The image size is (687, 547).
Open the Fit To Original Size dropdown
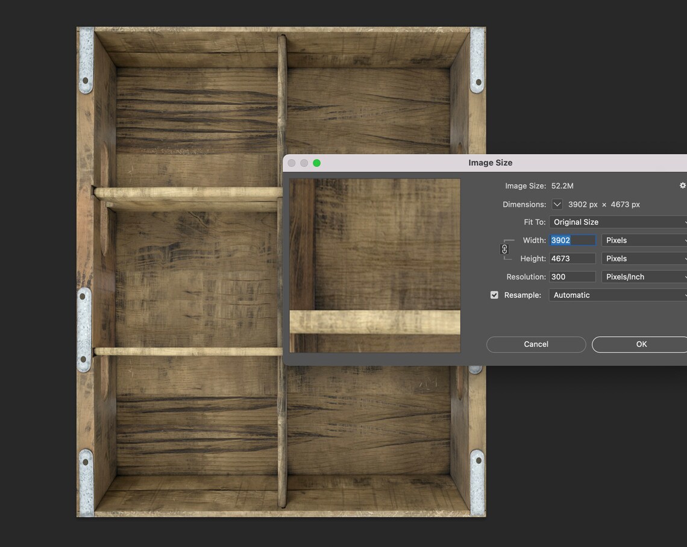[x=618, y=222]
